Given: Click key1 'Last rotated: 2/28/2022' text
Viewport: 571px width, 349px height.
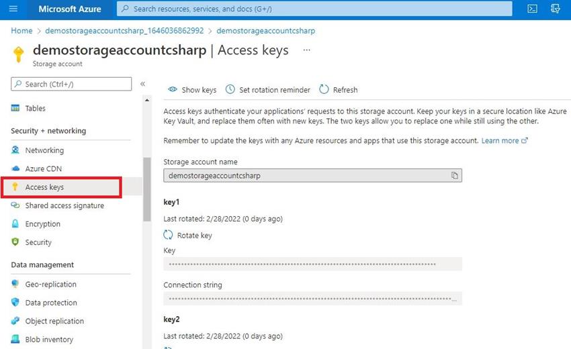Looking at the screenshot, I should coord(223,219).
